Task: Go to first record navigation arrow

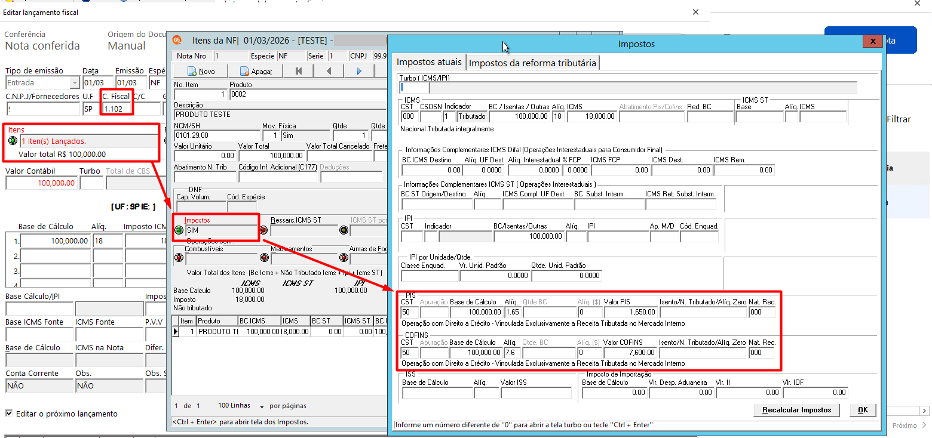Action: pos(299,71)
